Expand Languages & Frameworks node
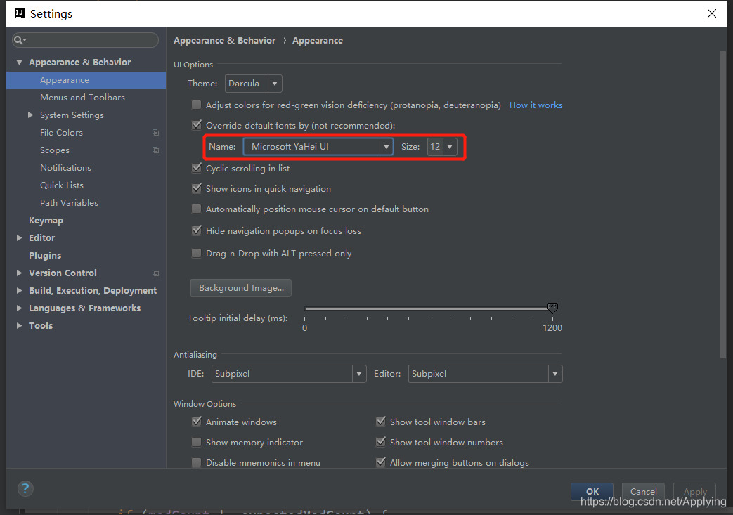The image size is (733, 515). tap(19, 308)
